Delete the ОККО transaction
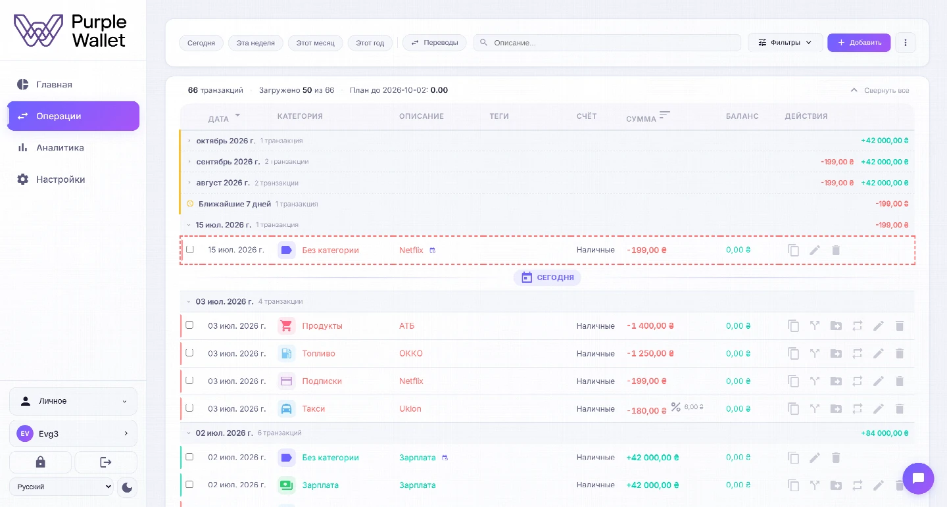Image resolution: width=947 pixels, height=507 pixels. pyautogui.click(x=900, y=353)
